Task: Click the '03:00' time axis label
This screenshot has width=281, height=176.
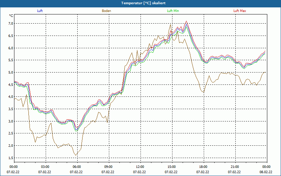Action: coord(46,167)
